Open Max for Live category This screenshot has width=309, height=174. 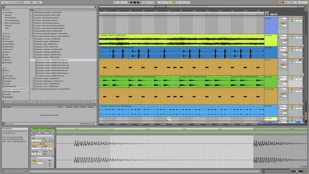click(x=9, y=49)
